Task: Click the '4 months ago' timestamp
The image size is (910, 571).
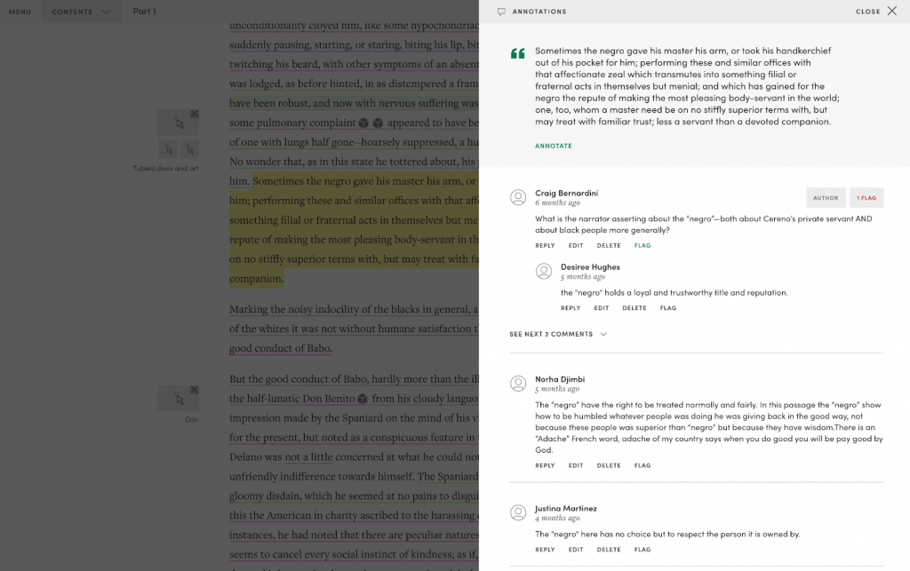Action: (557, 519)
